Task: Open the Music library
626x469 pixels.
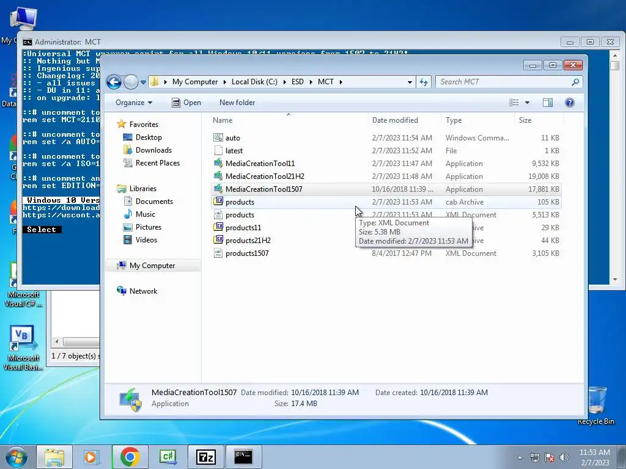Action: click(x=145, y=214)
